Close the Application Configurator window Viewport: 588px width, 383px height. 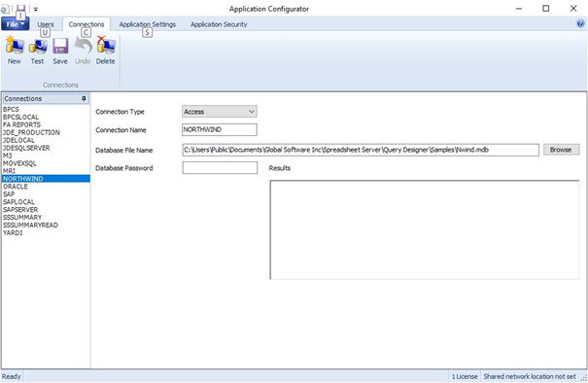573,9
